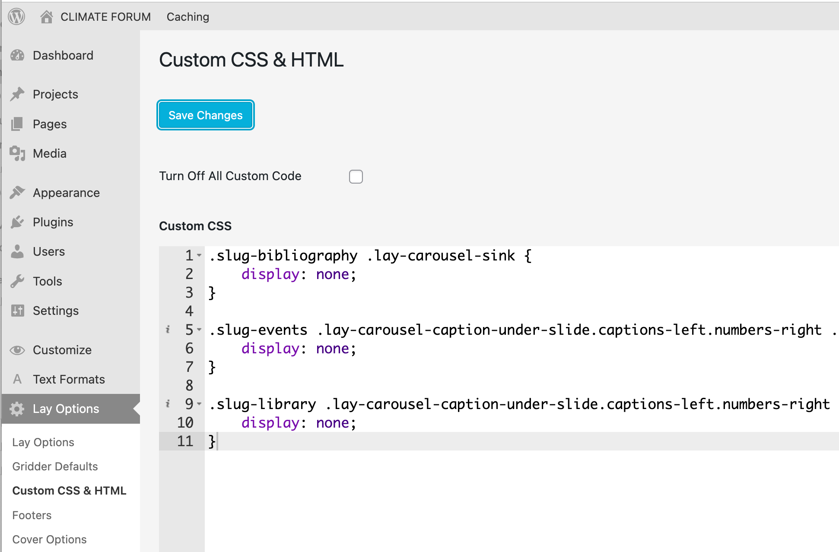Open Footers submenu item
Image resolution: width=839 pixels, height=552 pixels.
pos(32,515)
